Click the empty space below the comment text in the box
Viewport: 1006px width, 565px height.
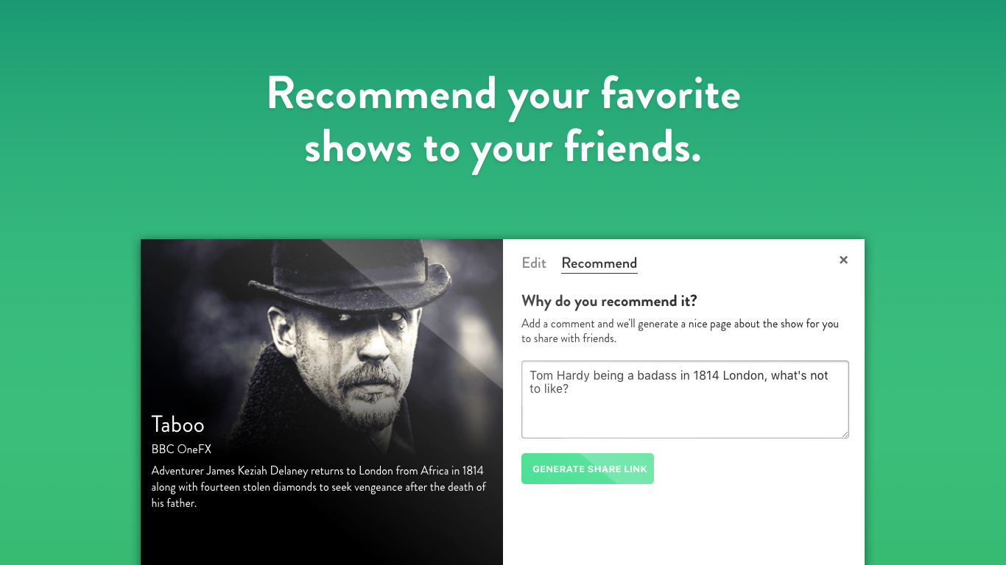click(x=685, y=418)
